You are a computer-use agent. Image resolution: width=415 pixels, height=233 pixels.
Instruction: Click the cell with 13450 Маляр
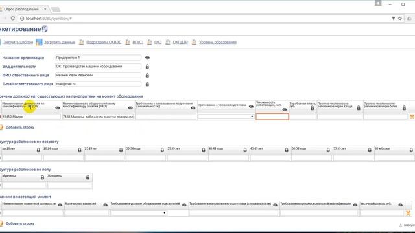pos(31,116)
